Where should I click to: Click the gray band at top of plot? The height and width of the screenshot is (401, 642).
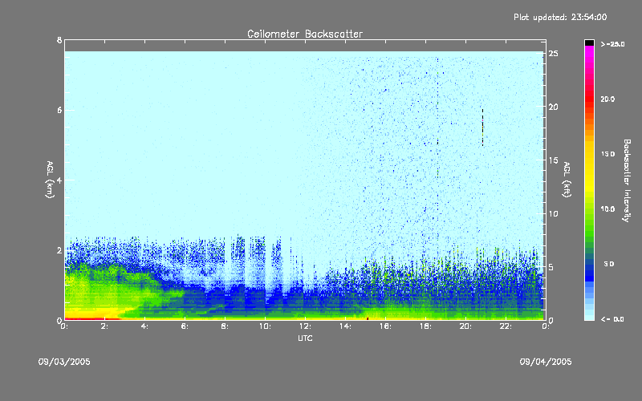point(305,46)
